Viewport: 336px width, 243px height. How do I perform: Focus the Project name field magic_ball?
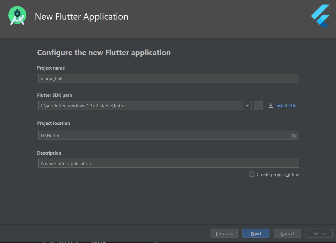pyautogui.click(x=169, y=78)
